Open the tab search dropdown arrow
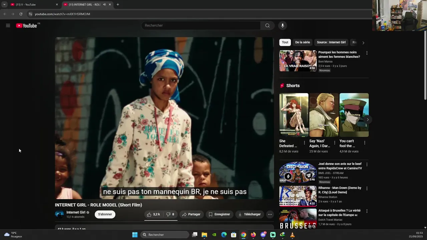Screen dimensions: 427x240 point(4,5)
